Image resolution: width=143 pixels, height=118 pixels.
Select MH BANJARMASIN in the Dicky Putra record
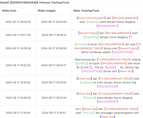click(x=125, y=18)
